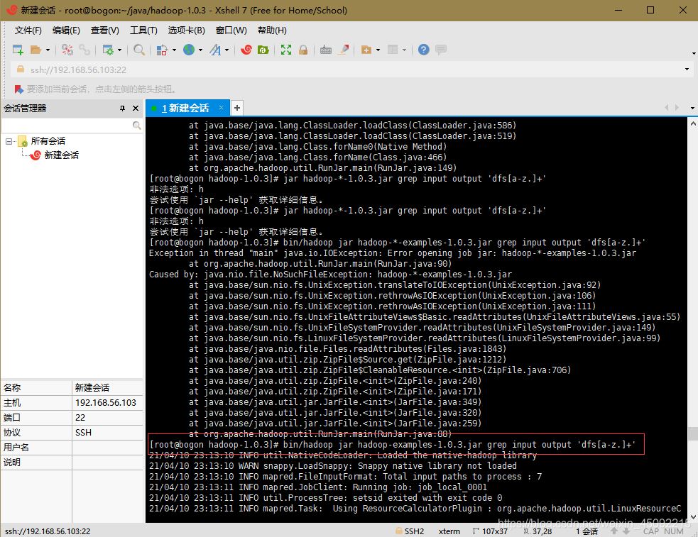Open the 工具(T) menu
698x537 pixels.
coord(143,30)
